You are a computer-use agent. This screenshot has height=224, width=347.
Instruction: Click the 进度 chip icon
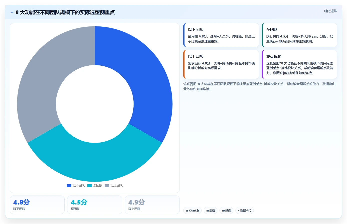click(223, 211)
